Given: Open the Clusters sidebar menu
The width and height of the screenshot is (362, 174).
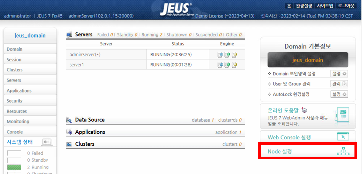Looking at the screenshot, I should [x=30, y=70].
